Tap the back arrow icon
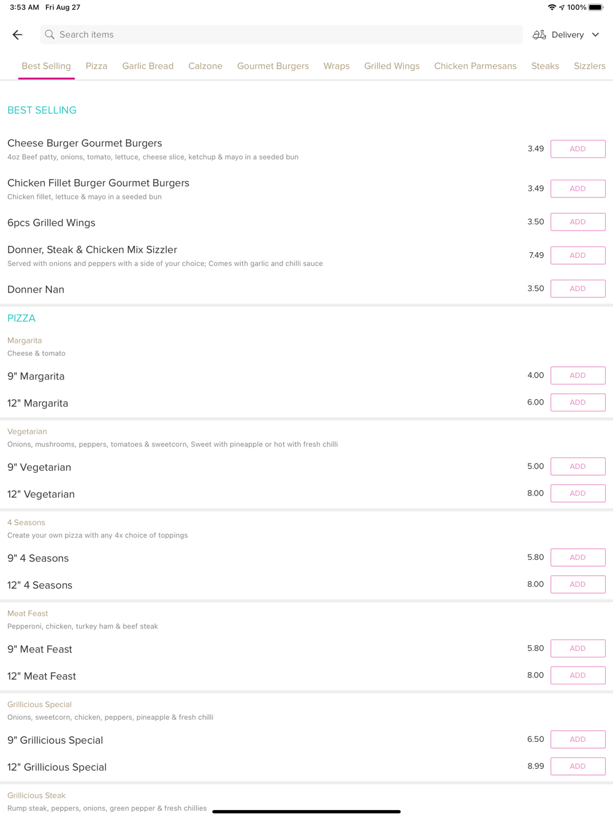The height and width of the screenshot is (818, 613). (17, 35)
